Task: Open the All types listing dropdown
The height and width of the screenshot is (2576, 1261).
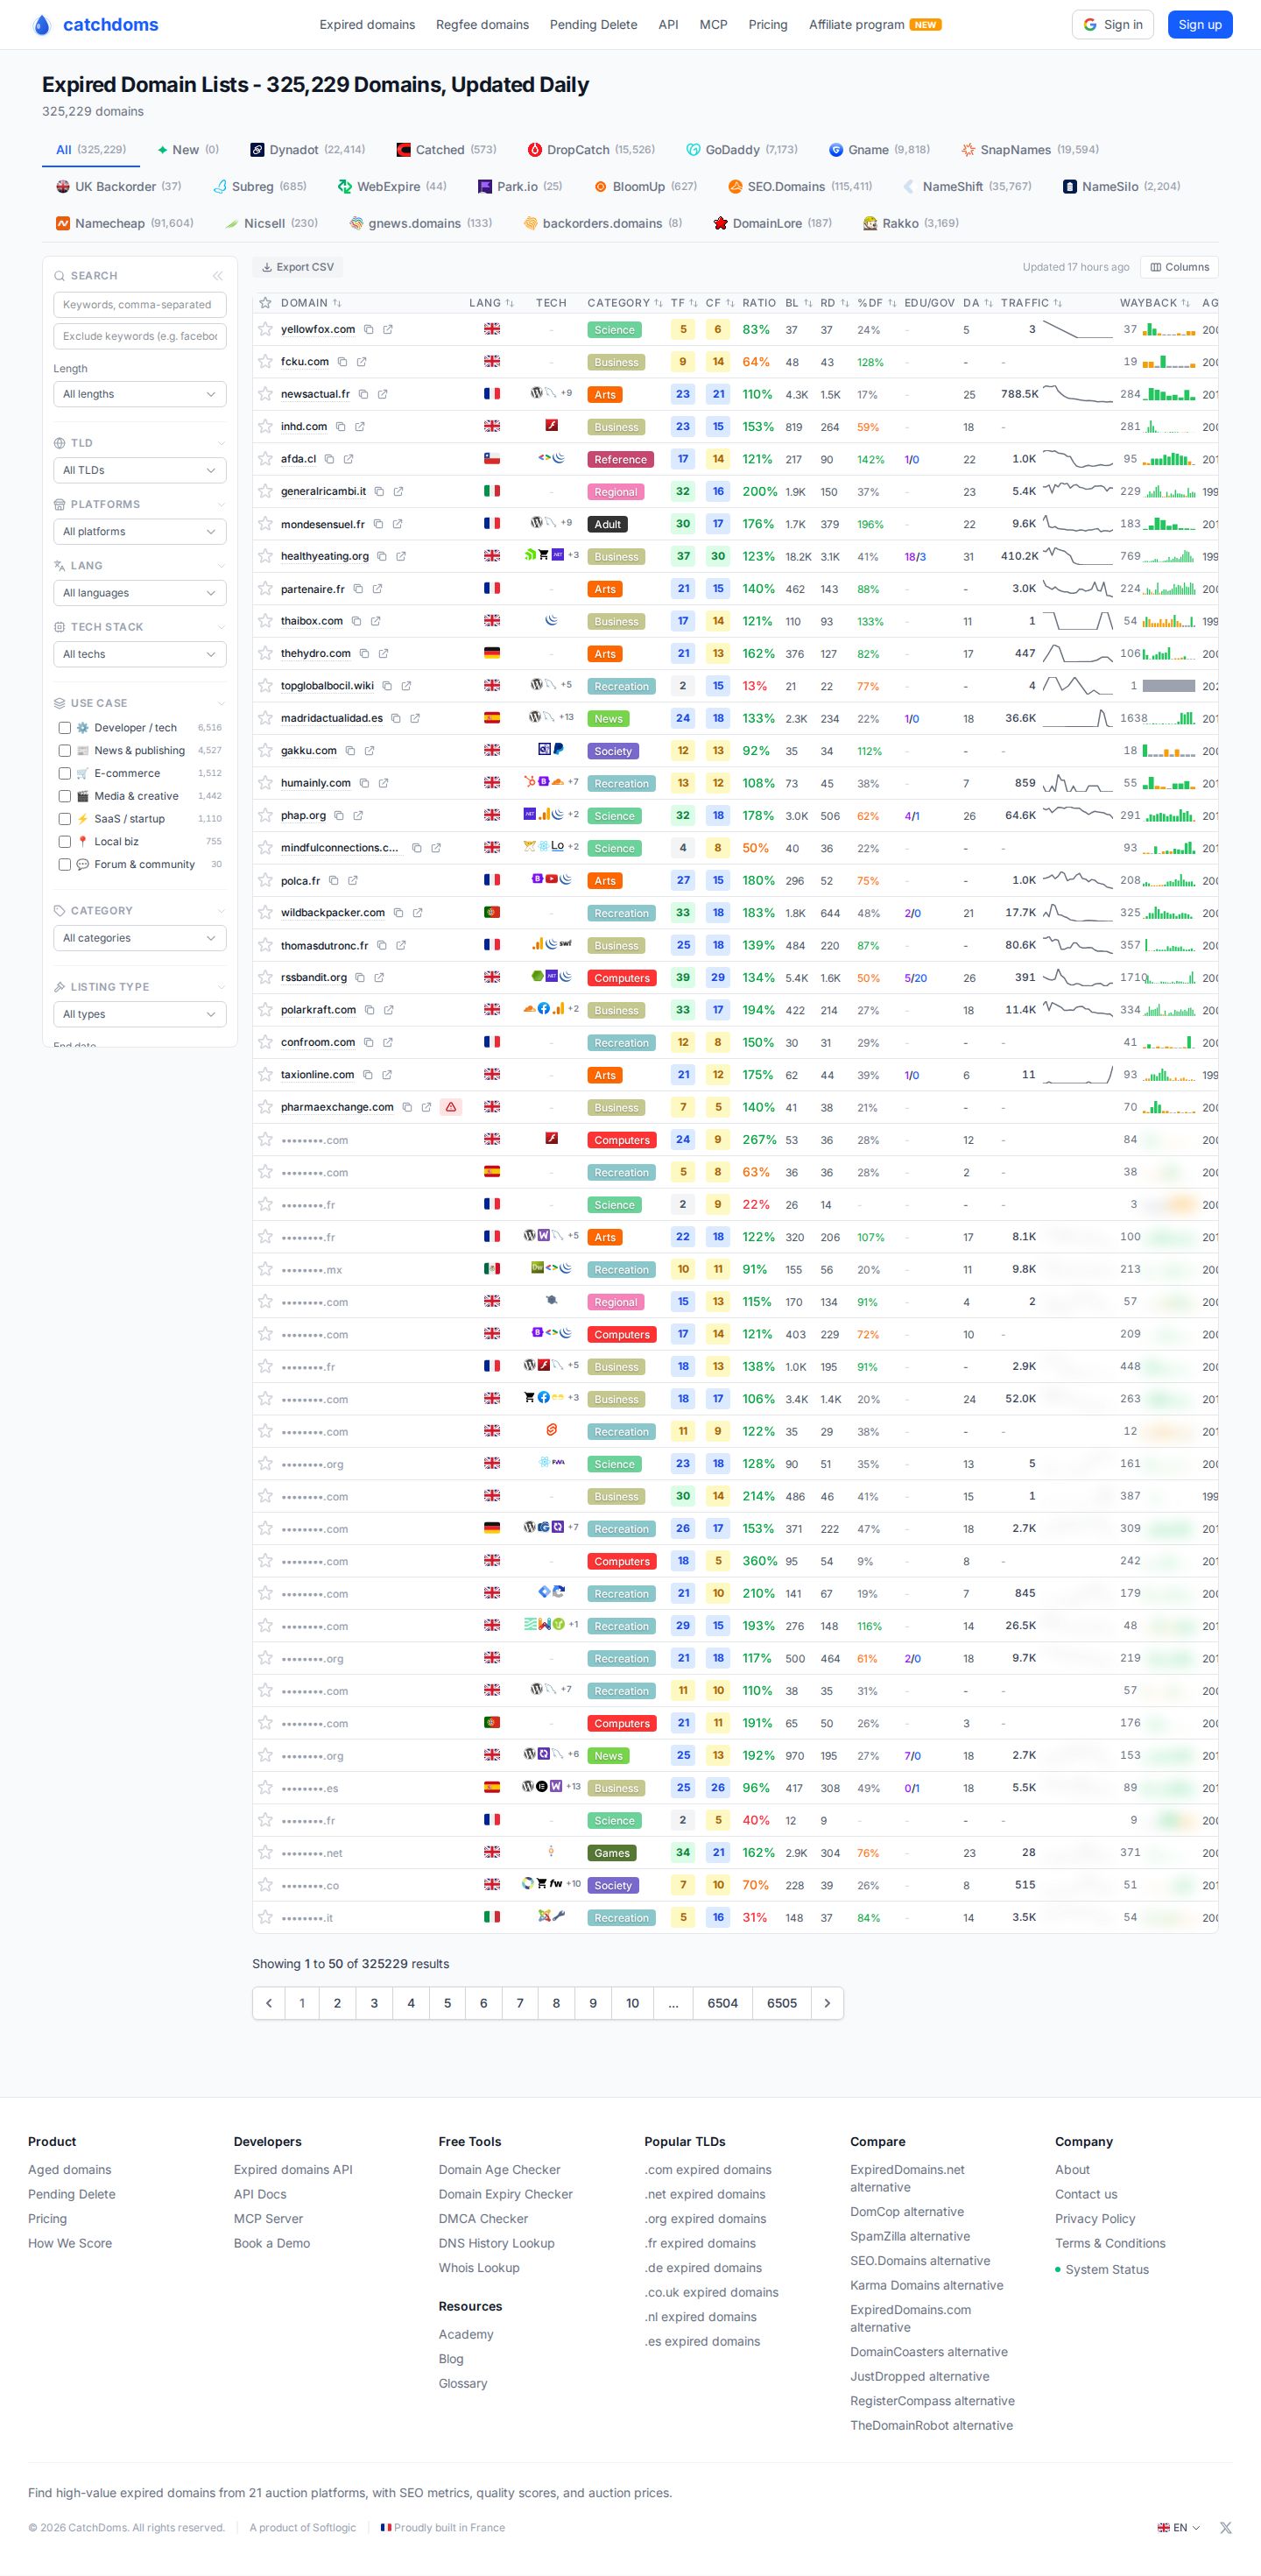Action: click(x=140, y=1014)
